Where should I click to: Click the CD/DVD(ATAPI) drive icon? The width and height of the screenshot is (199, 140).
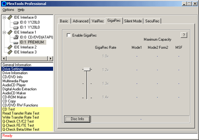[x=16, y=37]
